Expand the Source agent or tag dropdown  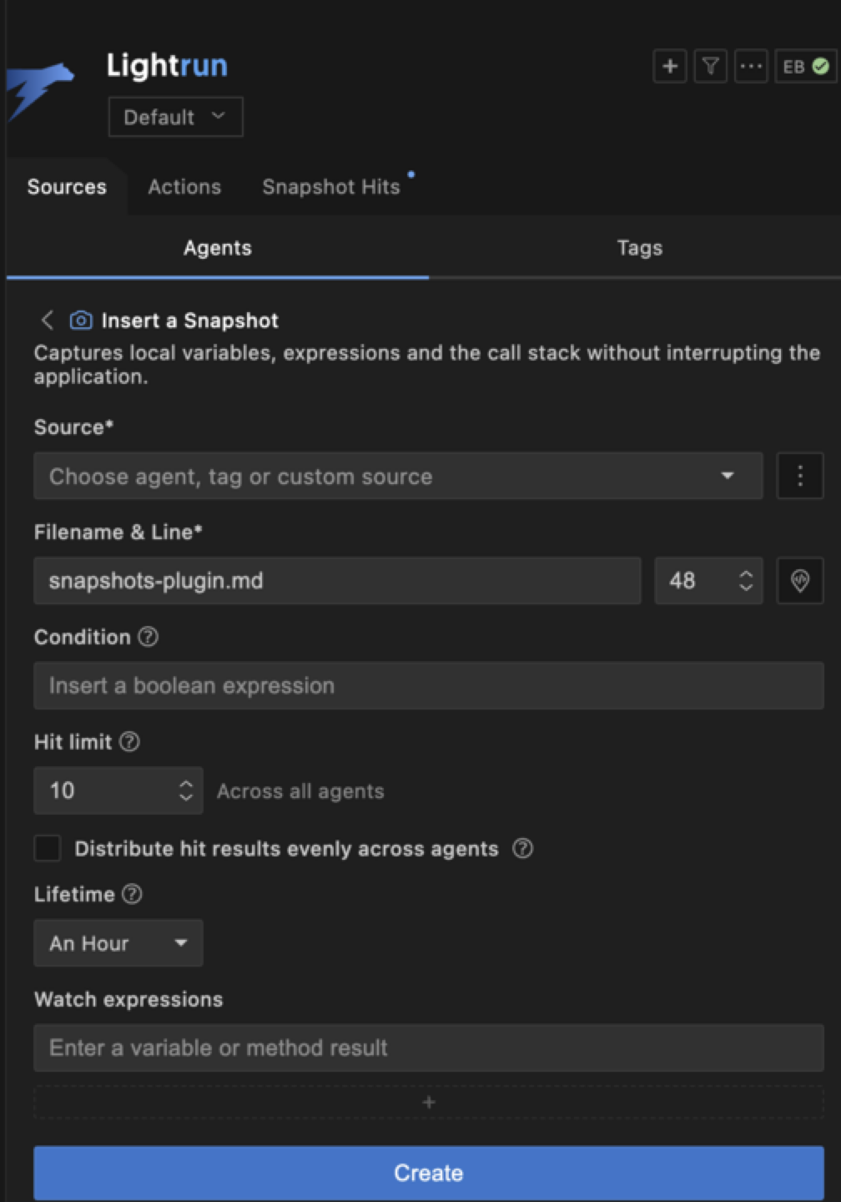click(398, 476)
